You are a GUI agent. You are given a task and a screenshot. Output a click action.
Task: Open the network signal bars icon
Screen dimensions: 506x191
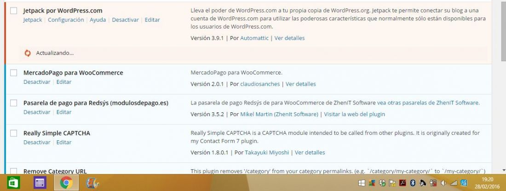pos(454,183)
